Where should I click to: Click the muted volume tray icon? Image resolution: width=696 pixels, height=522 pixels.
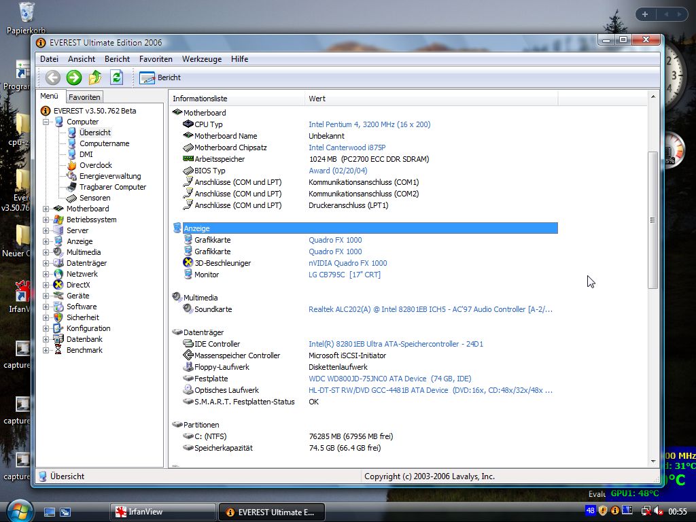coord(658,511)
